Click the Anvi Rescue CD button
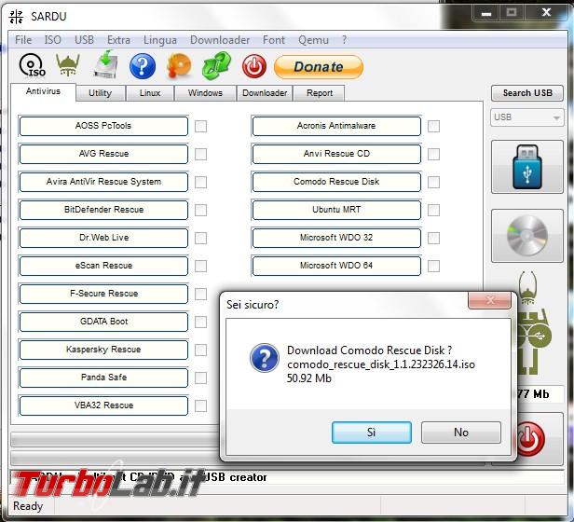 point(336,154)
